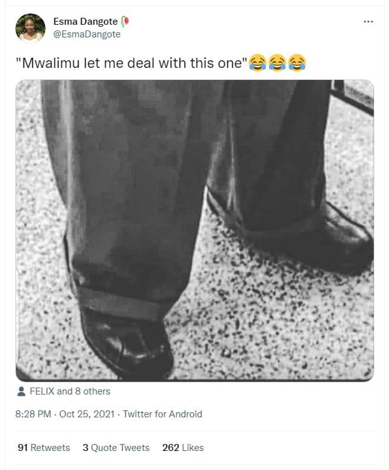This screenshot has height=470, width=389.
Task: View the 3 Quote Tweets list
Action: click(x=116, y=448)
